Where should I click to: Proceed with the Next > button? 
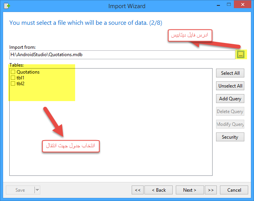[190, 190]
